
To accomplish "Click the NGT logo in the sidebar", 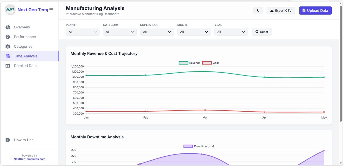I will point(10,10).
